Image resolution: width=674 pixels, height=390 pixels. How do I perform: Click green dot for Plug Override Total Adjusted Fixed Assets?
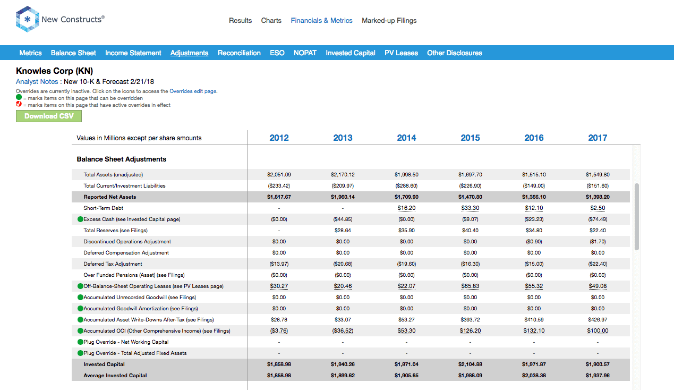[80, 353]
